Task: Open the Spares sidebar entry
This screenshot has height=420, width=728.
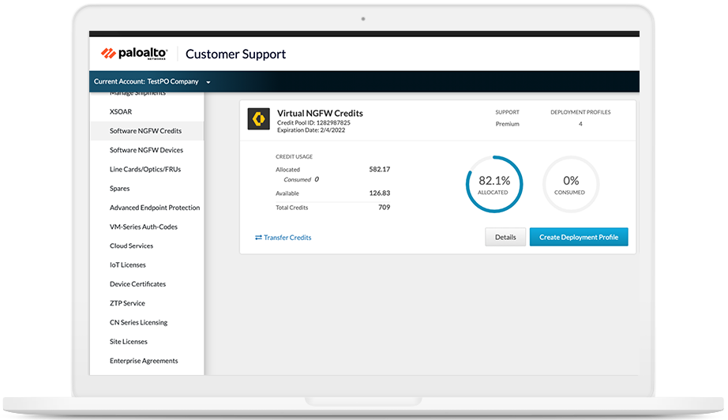Action: coord(120,189)
